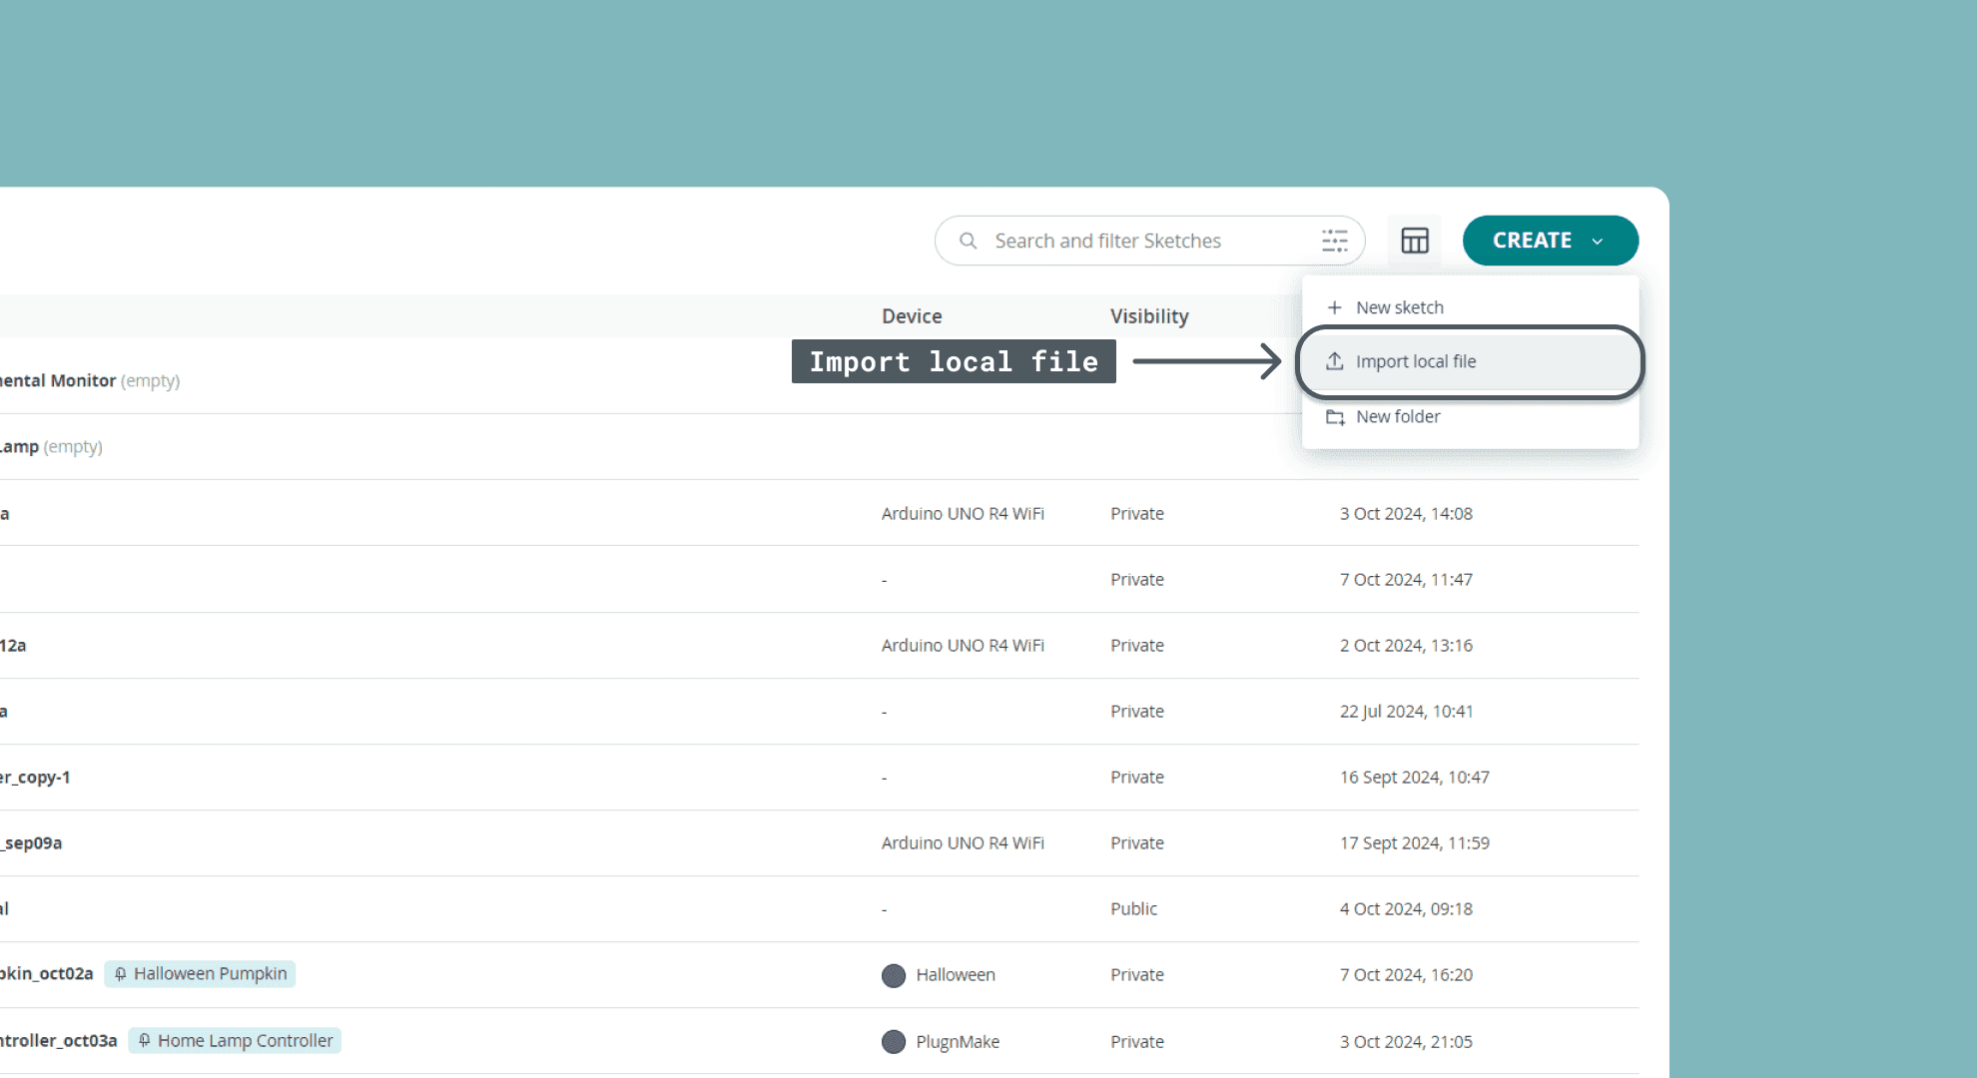Viewport: 1977px width, 1078px height.
Task: Click the PlugnMake project color dot
Action: [x=894, y=1041]
